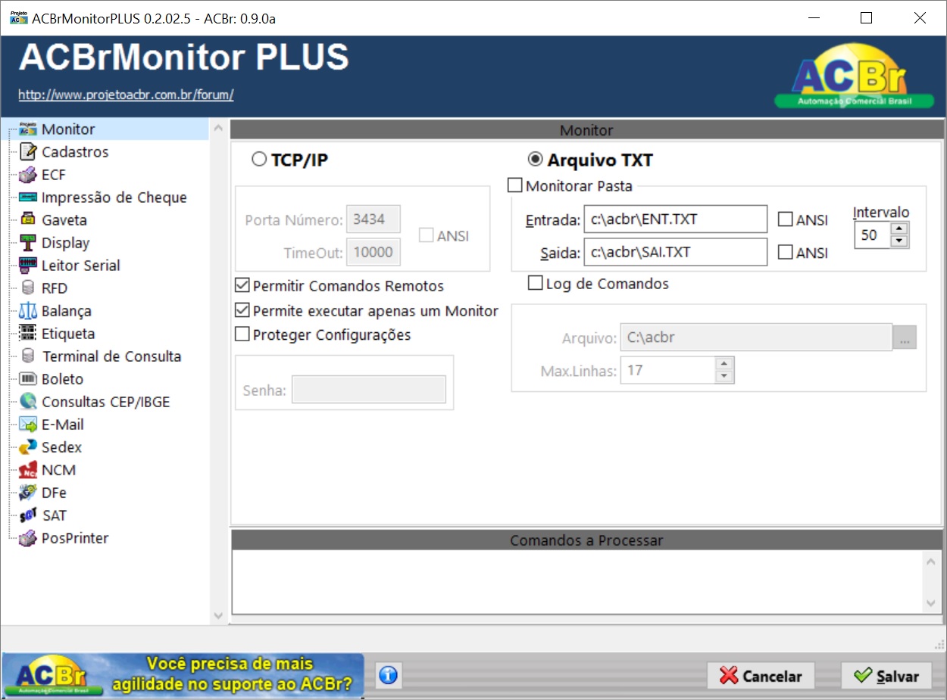Select Terminal de Consulta in the tree
This screenshot has width=947, height=700.
[x=112, y=356]
